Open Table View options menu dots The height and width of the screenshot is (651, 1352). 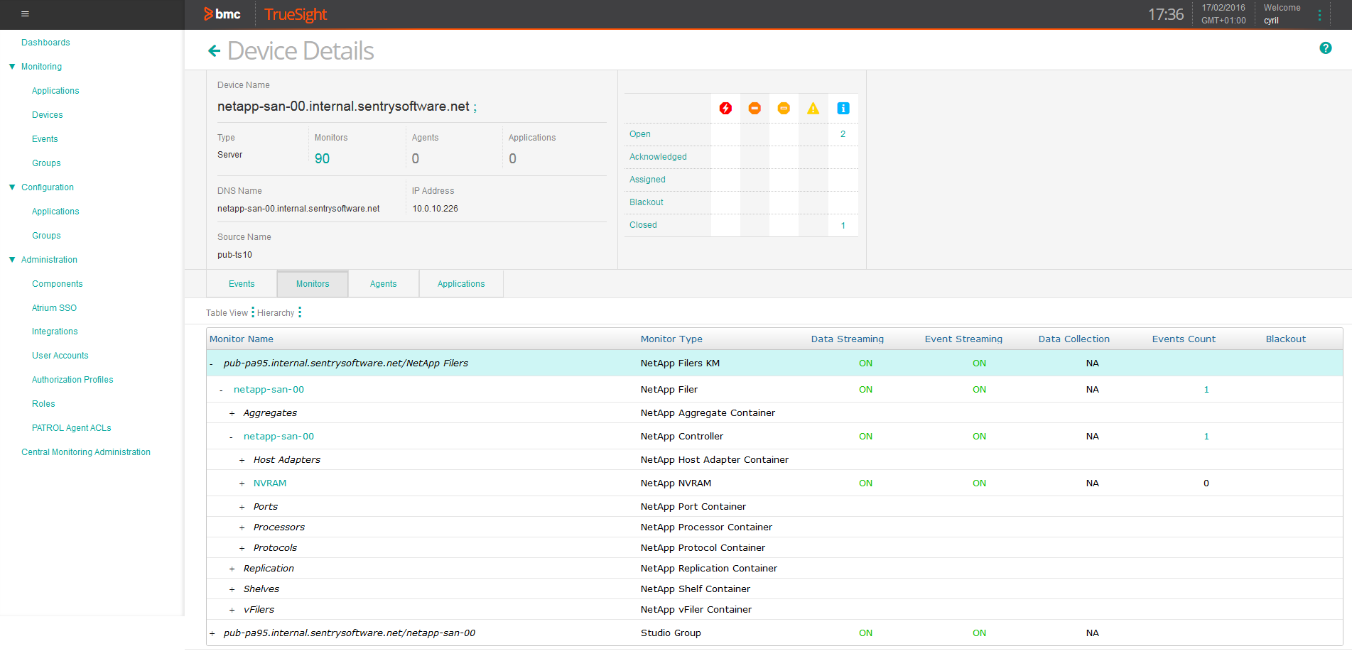(252, 312)
